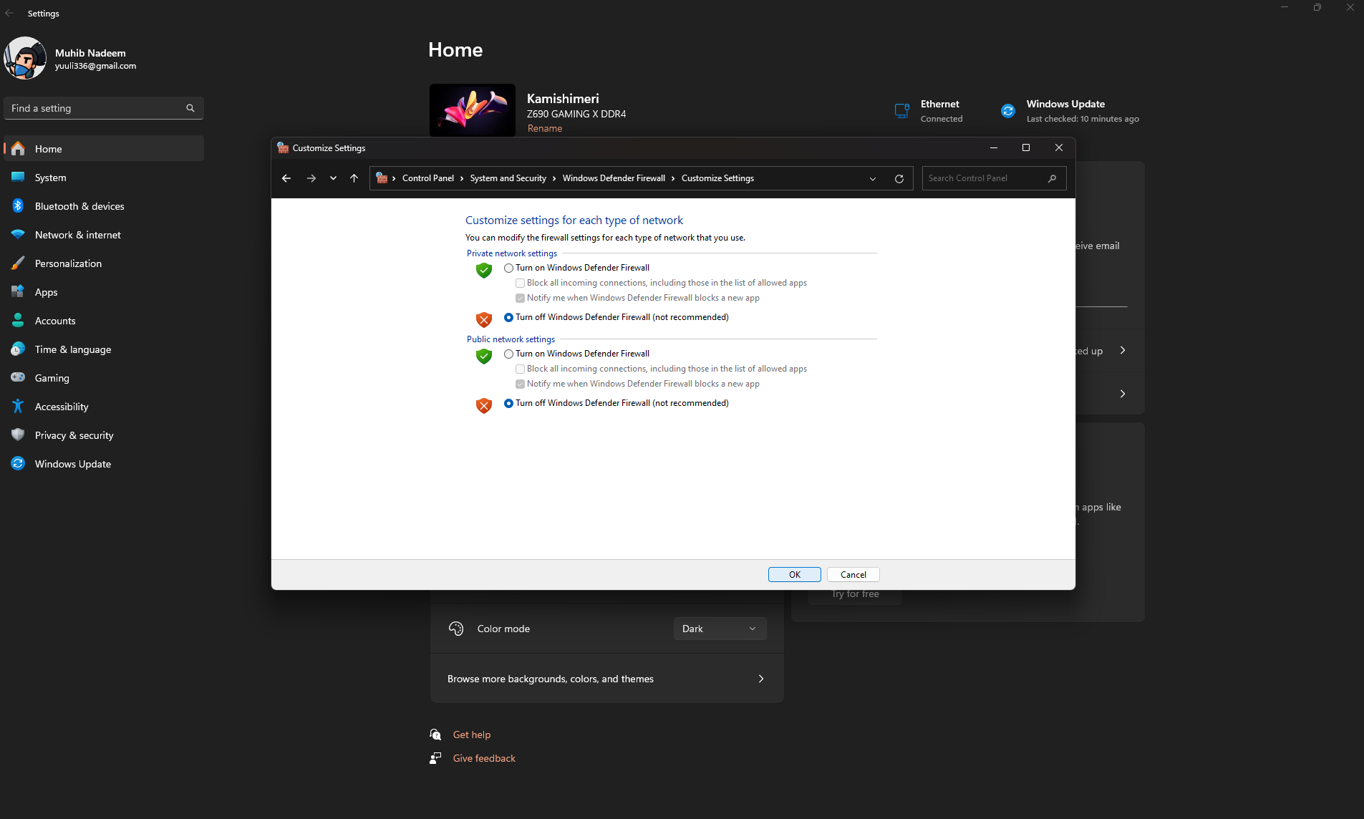Click the Windows Update sync icon on Home
1364x819 pixels.
(1008, 111)
